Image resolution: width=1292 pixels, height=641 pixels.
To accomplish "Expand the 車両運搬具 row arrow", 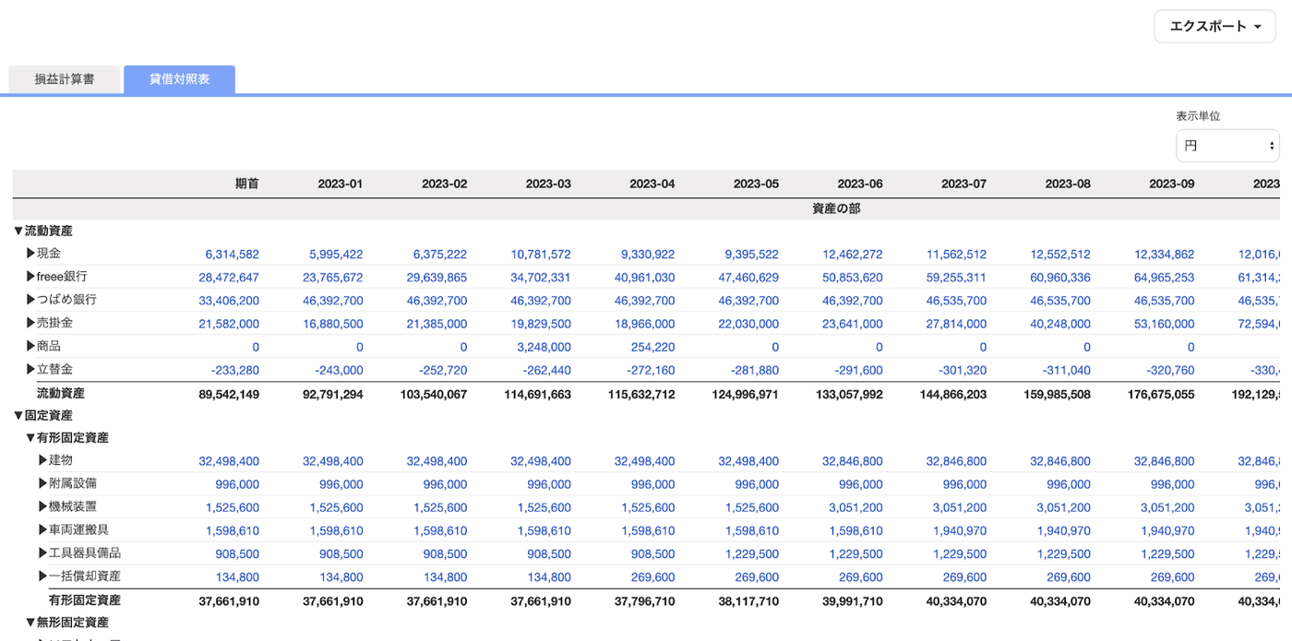I will point(43,529).
